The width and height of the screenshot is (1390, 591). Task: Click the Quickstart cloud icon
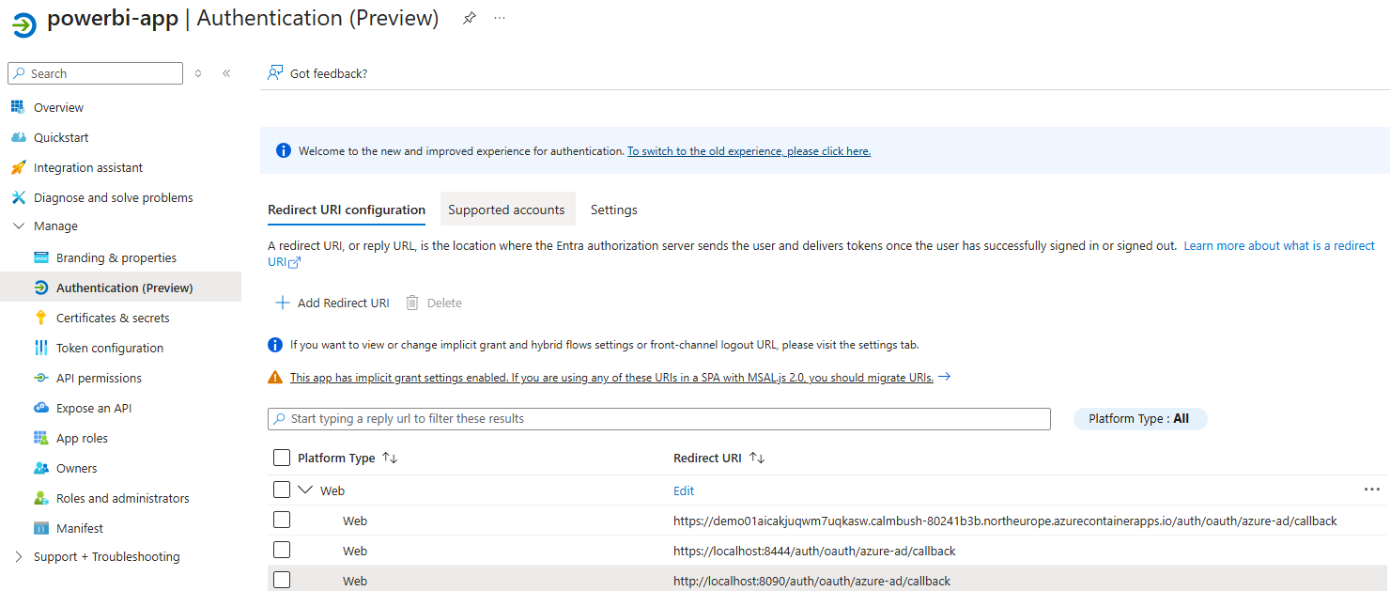(18, 137)
